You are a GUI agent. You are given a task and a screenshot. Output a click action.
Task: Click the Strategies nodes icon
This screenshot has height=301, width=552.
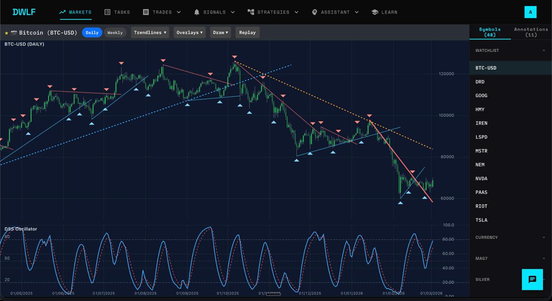click(x=251, y=12)
